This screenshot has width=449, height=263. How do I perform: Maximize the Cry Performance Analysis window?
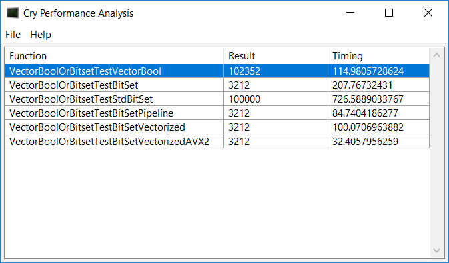(x=389, y=13)
